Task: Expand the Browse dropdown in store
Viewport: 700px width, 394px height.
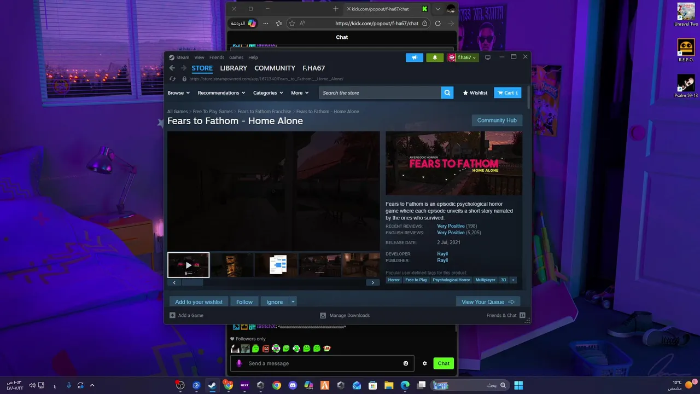Action: tap(178, 93)
